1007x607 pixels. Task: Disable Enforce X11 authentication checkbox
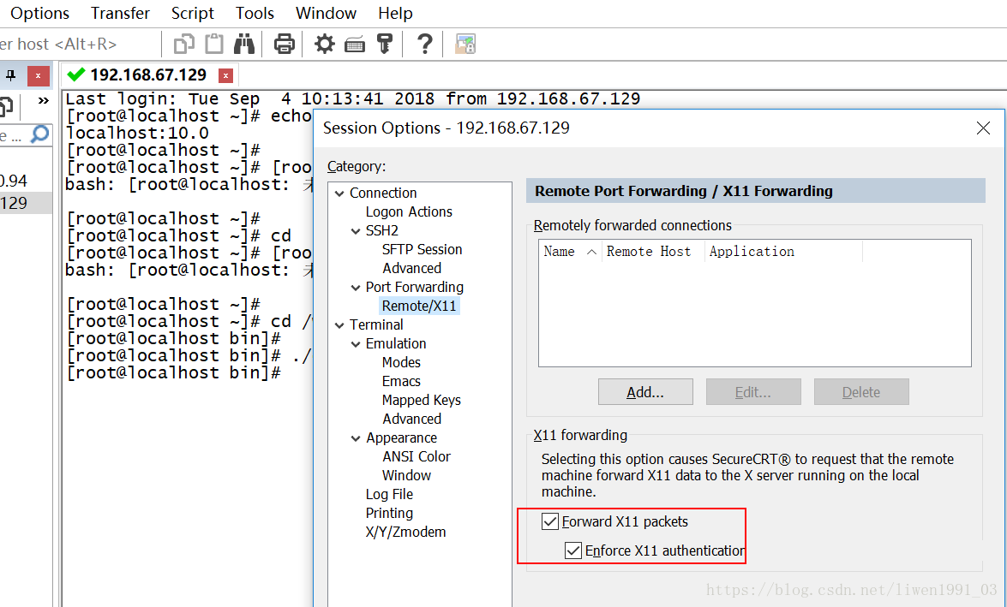573,550
